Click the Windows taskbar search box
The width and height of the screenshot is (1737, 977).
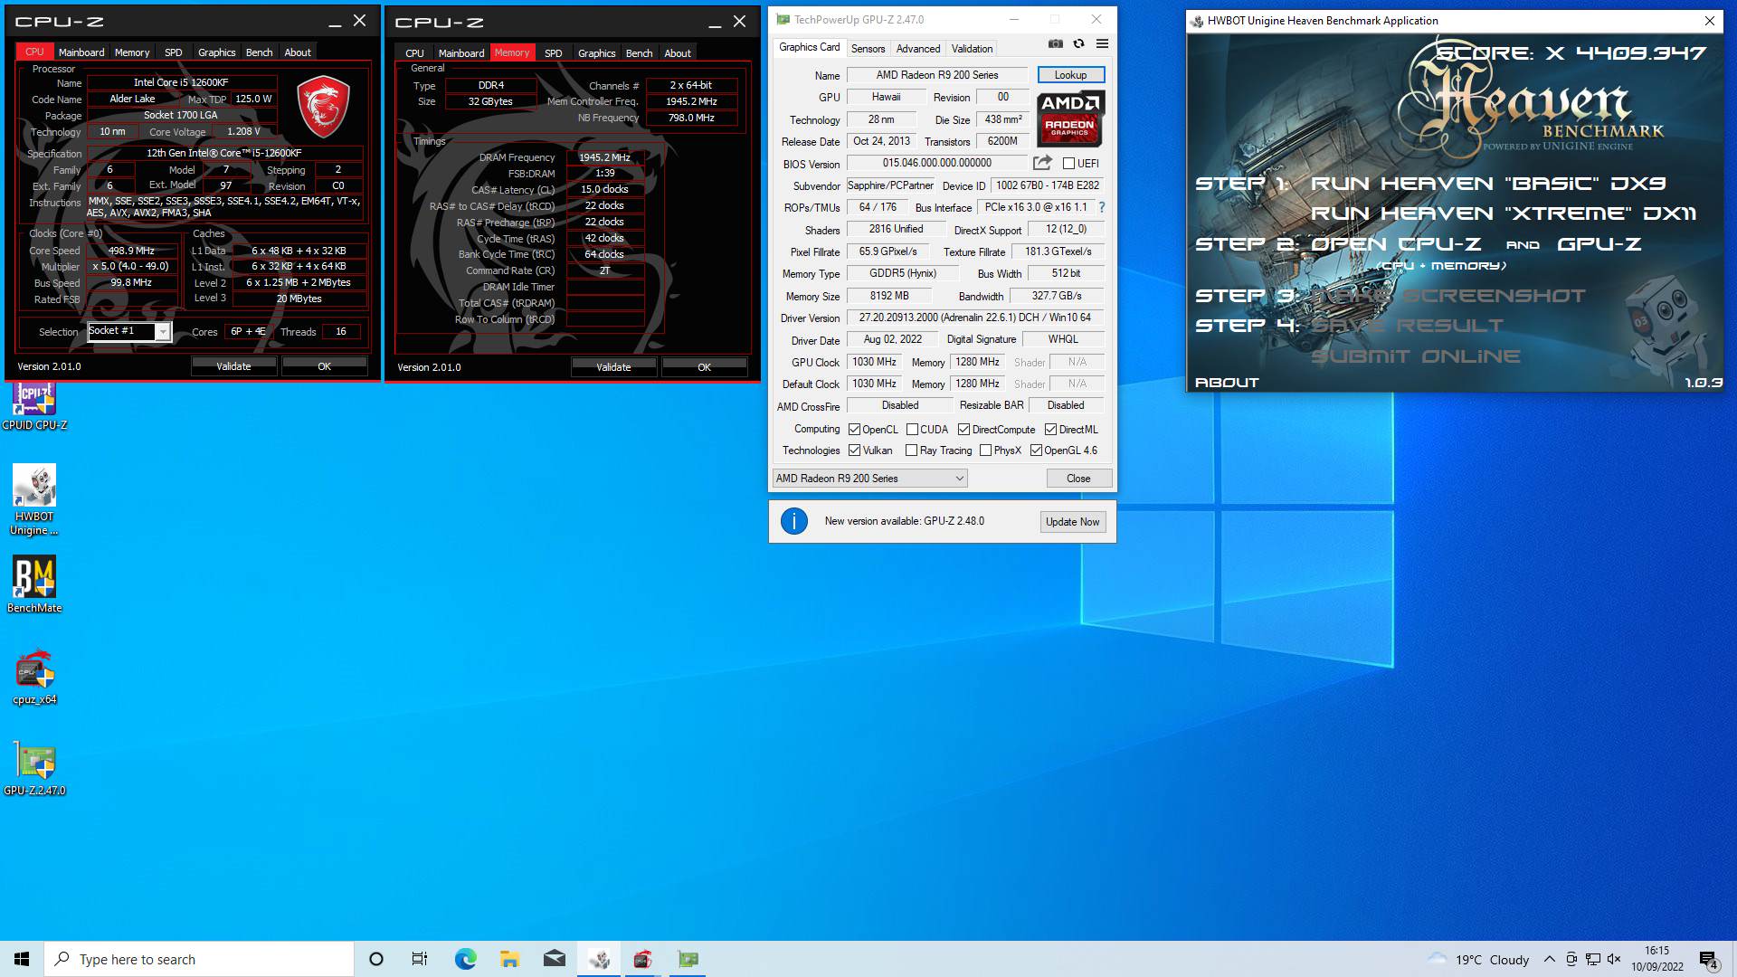[199, 959]
